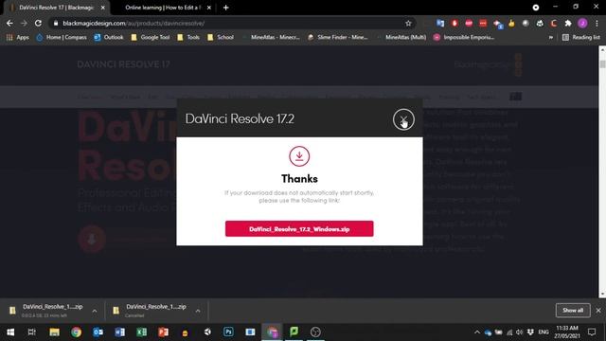Open the thumbs-up extension icon

[511, 23]
